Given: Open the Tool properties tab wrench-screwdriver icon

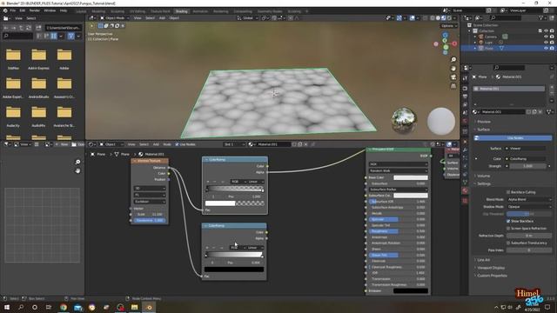Looking at the screenshot, I should click(465, 78).
